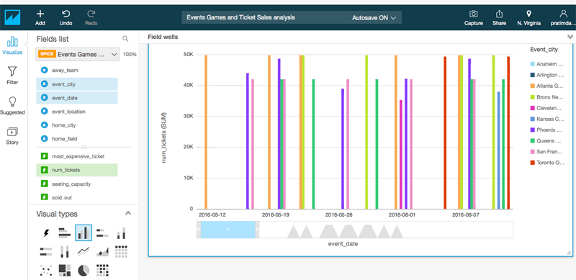
Task: Click the blue date range slider selection
Action: (x=228, y=230)
